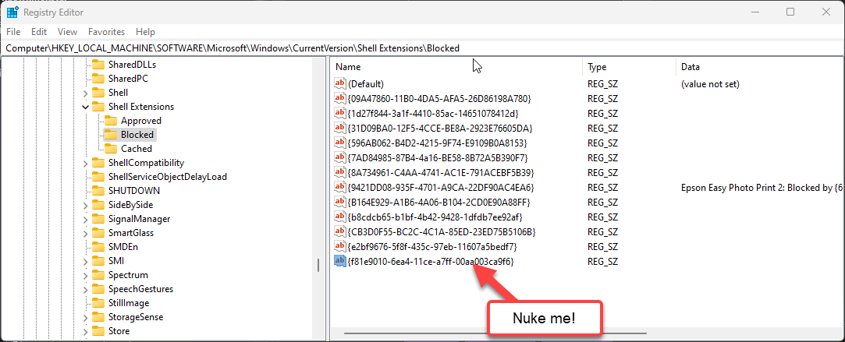Select the SMI folder icon
845x342 pixels.
click(98, 261)
